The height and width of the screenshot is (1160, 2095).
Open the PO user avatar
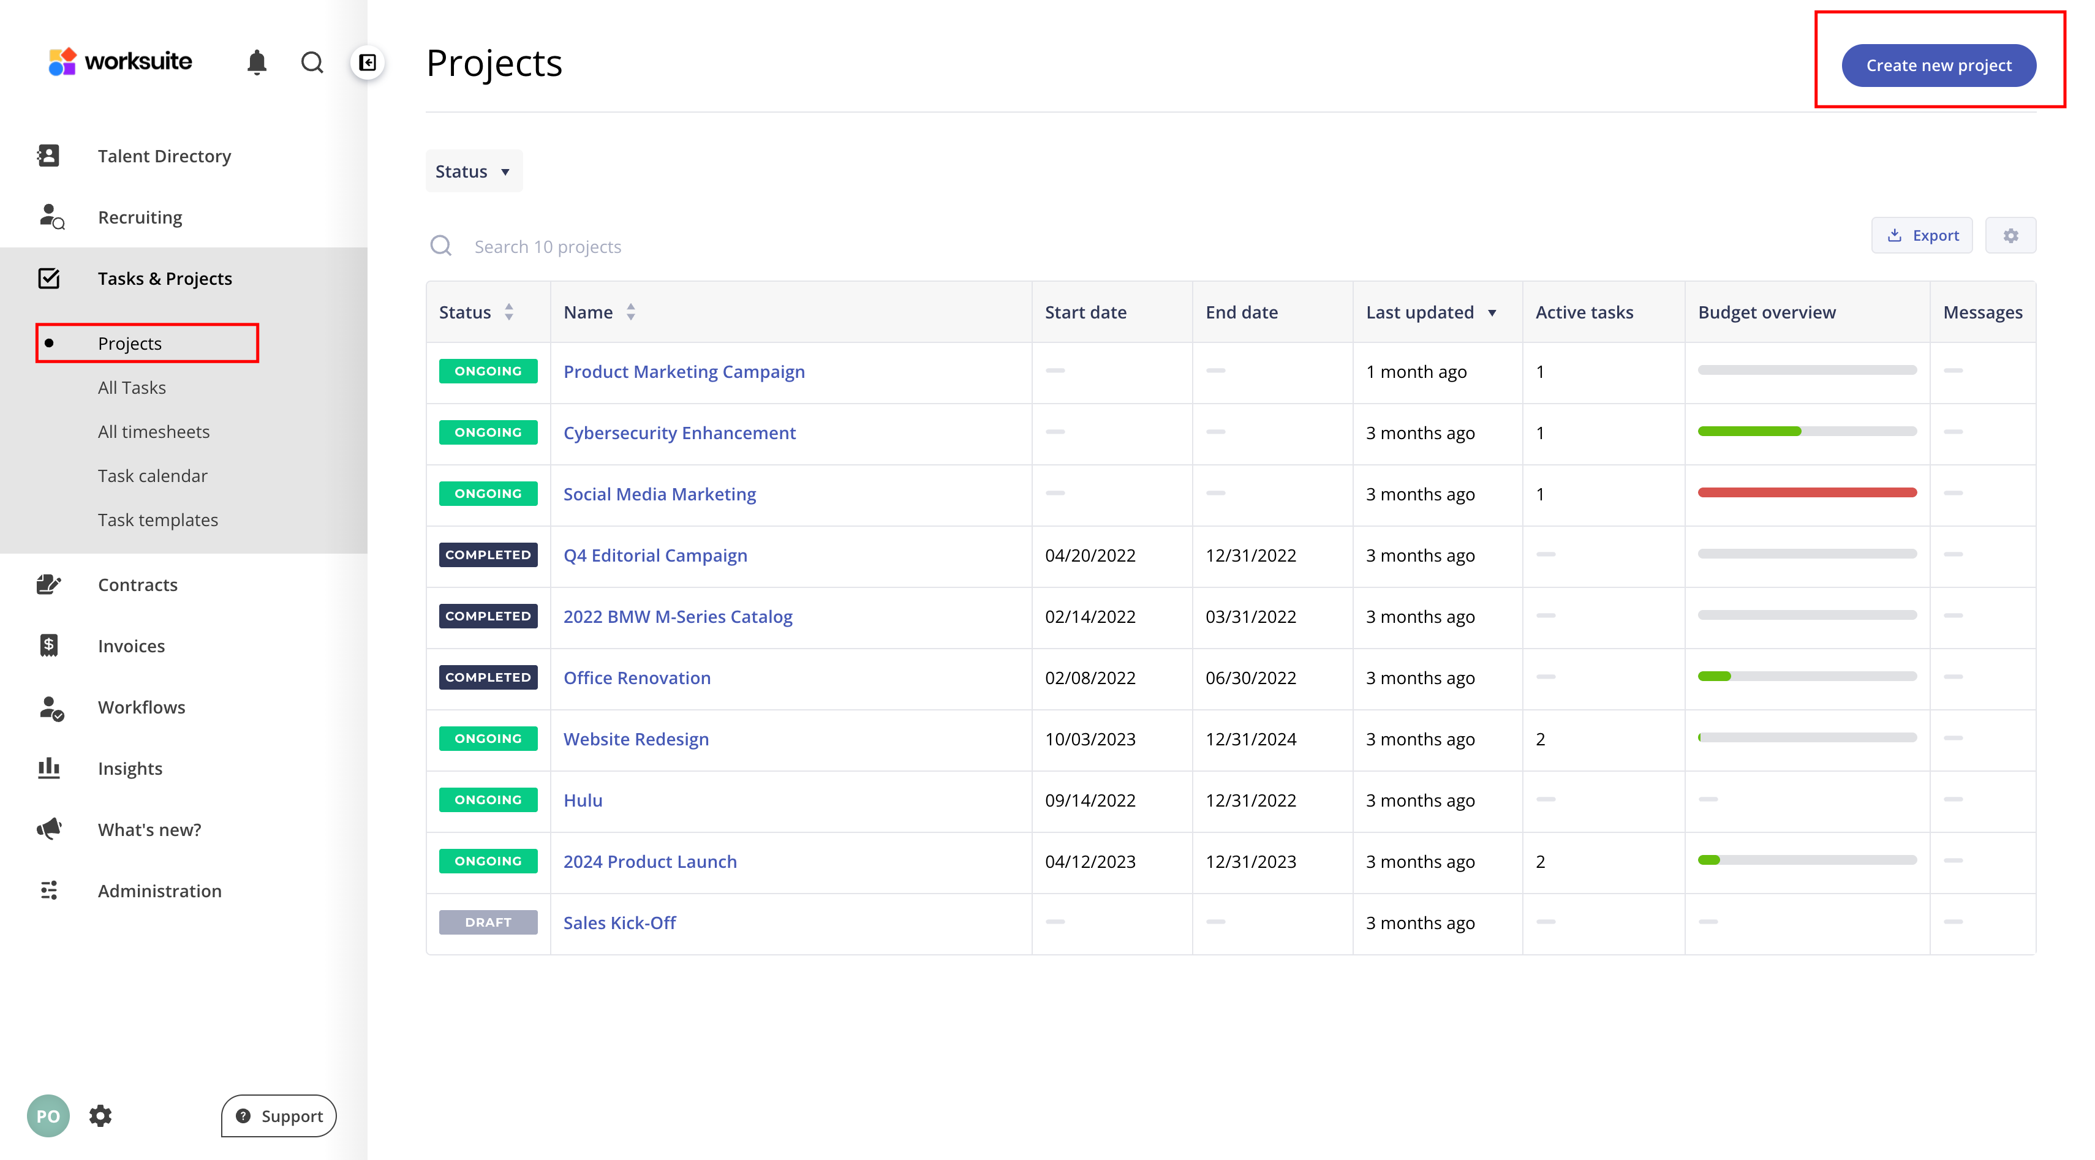click(x=48, y=1115)
